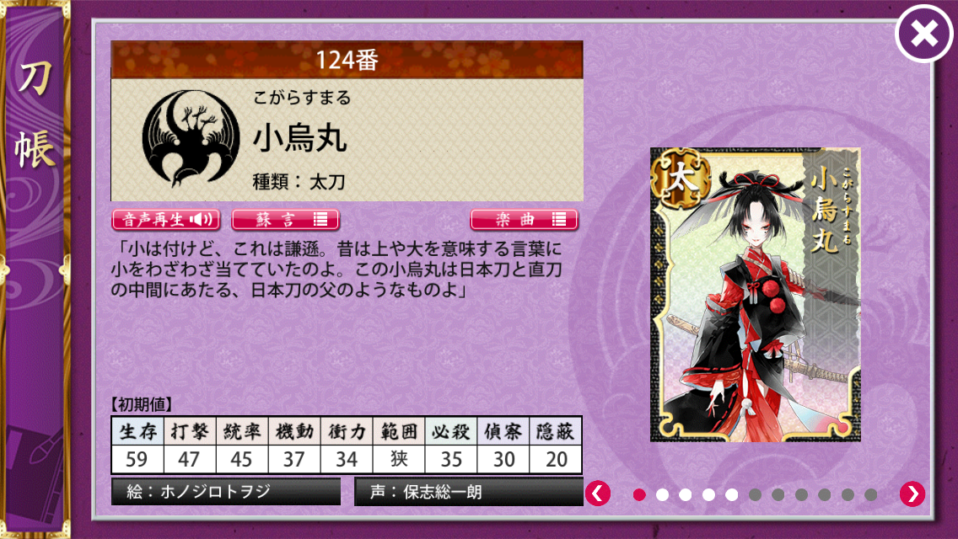958x539 pixels.
Task: Close the sword record panel
Action: click(923, 34)
